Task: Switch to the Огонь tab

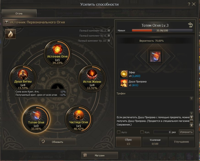Action: coord(19,13)
